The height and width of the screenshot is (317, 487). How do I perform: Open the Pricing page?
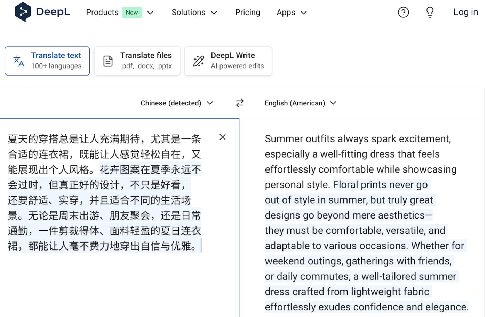(x=248, y=12)
